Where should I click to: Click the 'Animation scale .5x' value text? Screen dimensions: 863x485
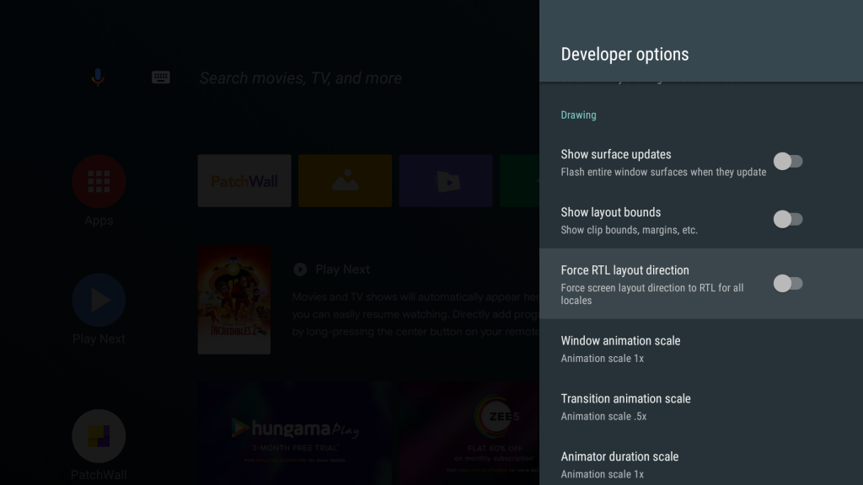click(603, 416)
